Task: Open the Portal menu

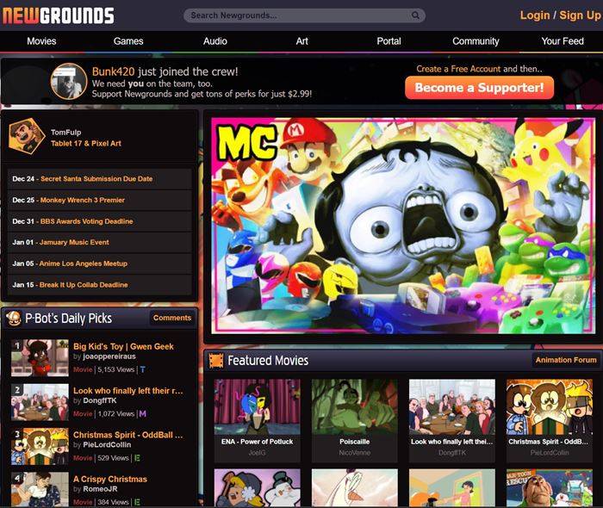Action: 389,41
